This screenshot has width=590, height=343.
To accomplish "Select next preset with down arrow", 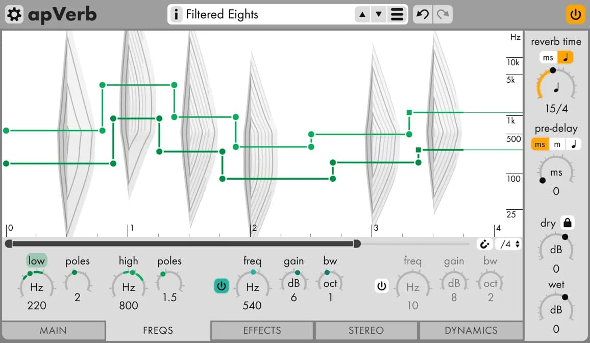I will (x=379, y=14).
